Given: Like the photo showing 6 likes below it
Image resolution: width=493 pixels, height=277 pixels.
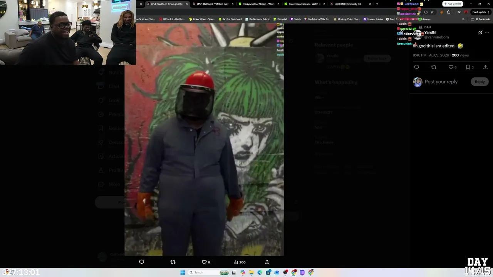Looking at the screenshot, I should pos(206,262).
